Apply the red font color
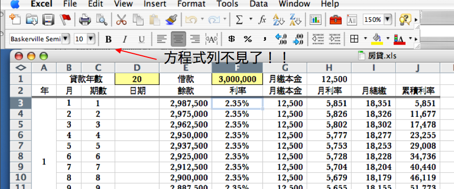This screenshot has width=454, height=189. (399, 39)
